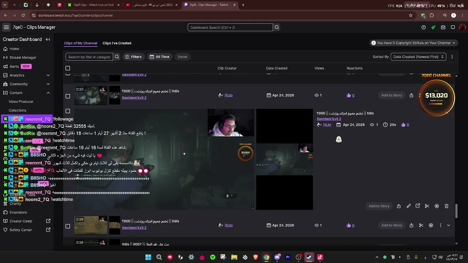The image size is (468, 263).
Task: Click the plus-circle icon on 0:29 clip
Action: [x=431, y=225]
